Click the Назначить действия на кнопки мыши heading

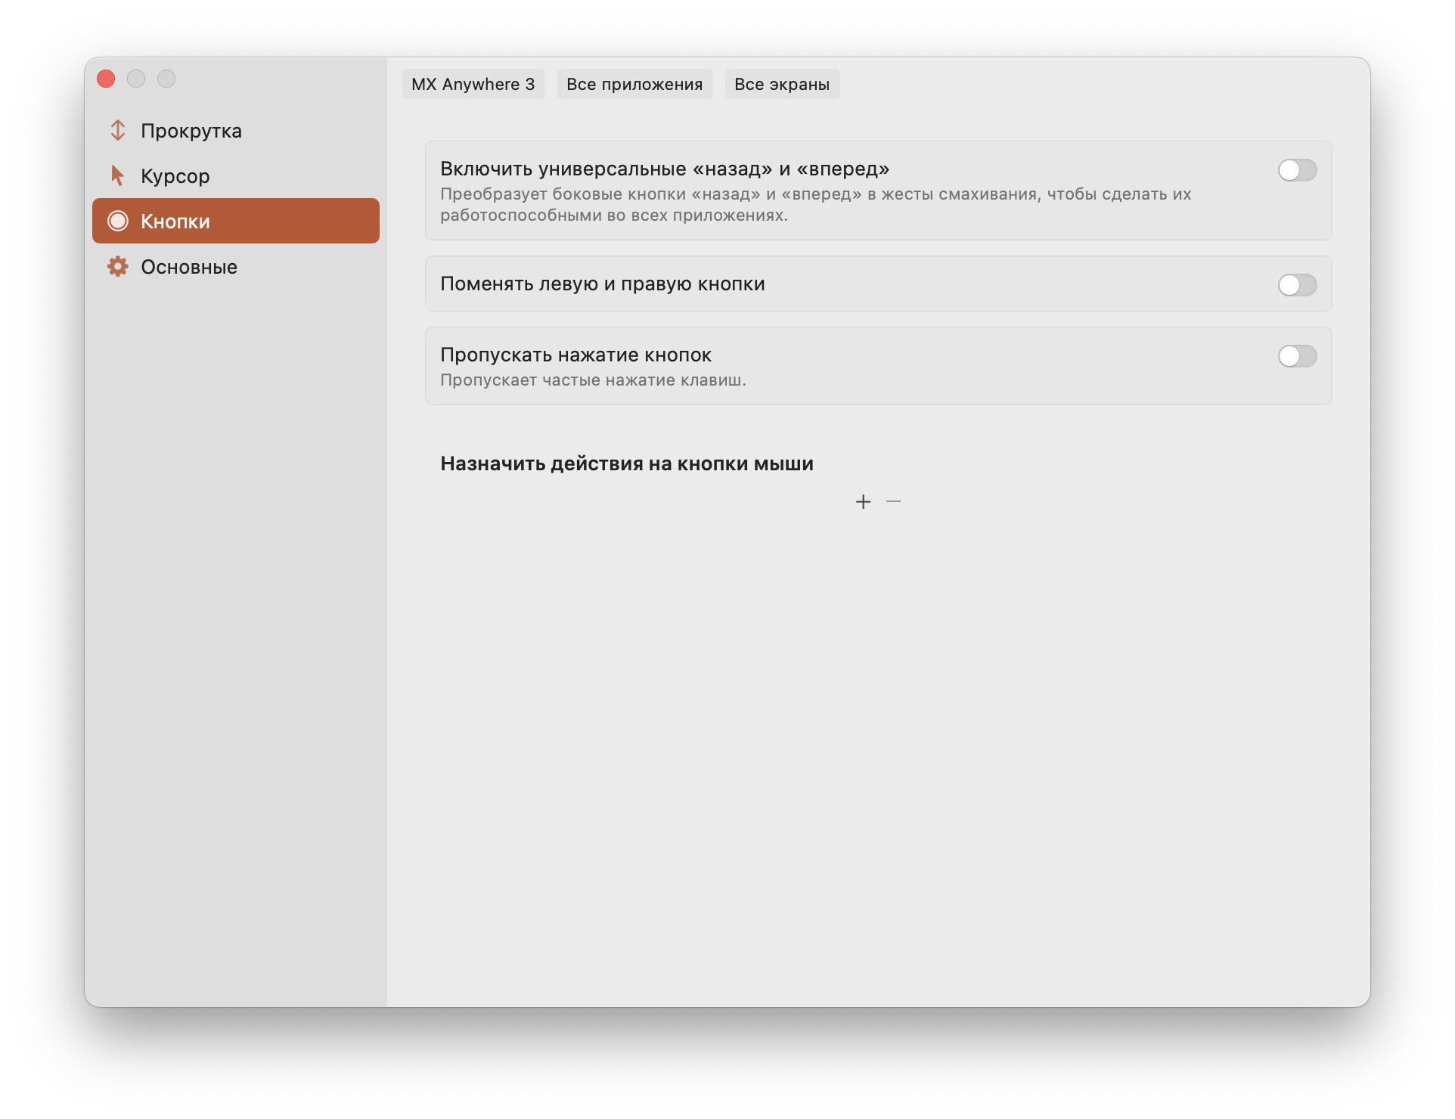click(x=627, y=463)
